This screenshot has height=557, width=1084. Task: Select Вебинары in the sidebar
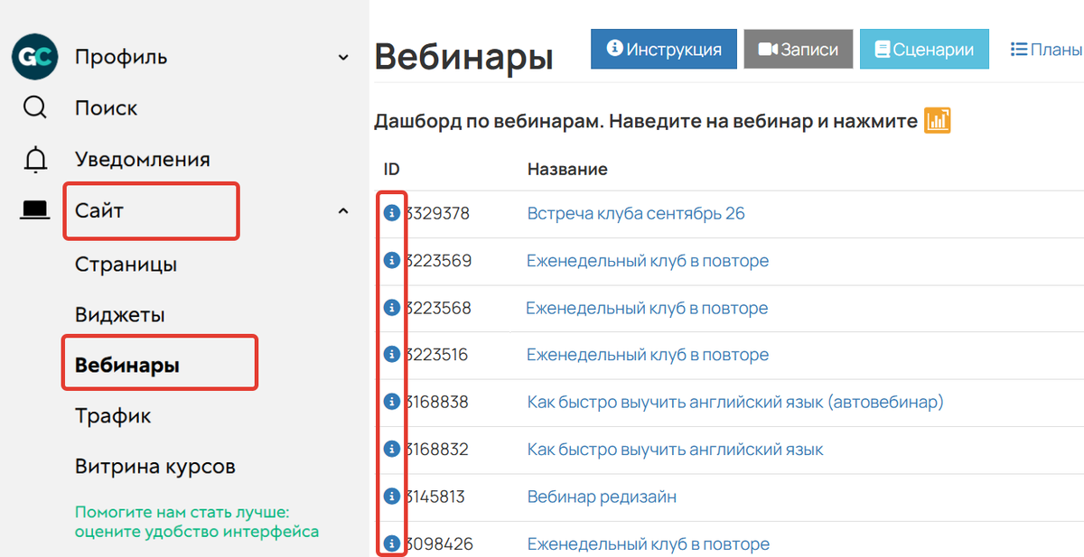pyautogui.click(x=127, y=366)
